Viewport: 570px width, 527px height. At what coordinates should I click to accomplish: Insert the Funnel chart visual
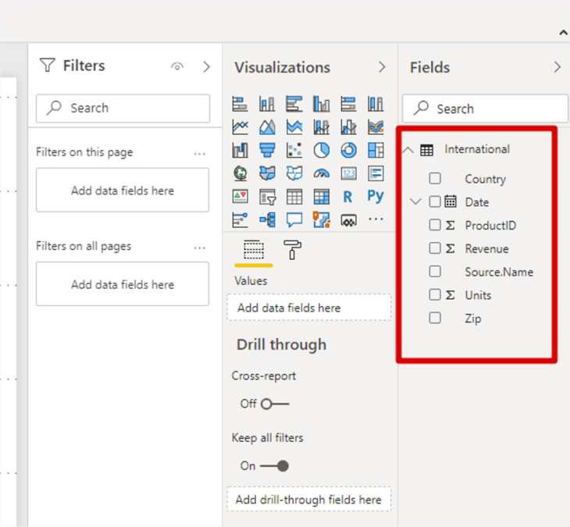coord(268,150)
